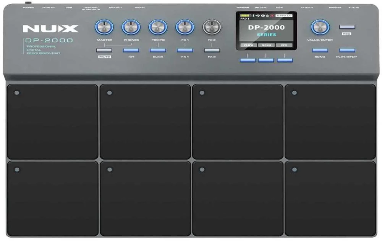Click the Bluetooth icon on the display

[x=253, y=16]
